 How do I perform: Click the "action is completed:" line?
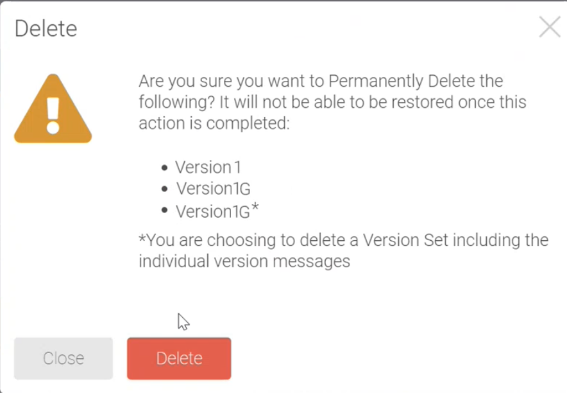[214, 123]
